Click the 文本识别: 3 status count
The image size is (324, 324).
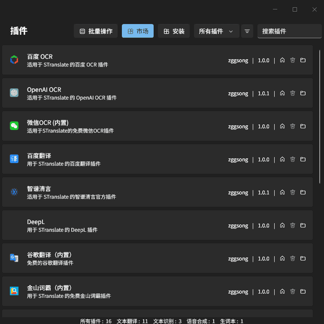(x=167, y=321)
